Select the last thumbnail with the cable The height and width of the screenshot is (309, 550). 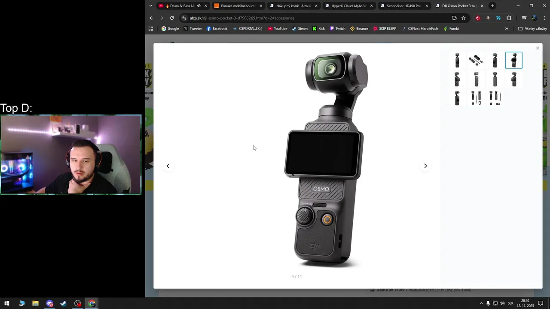495,98
